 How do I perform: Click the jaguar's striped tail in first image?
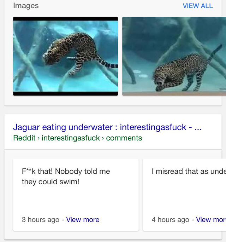(x=107, y=63)
